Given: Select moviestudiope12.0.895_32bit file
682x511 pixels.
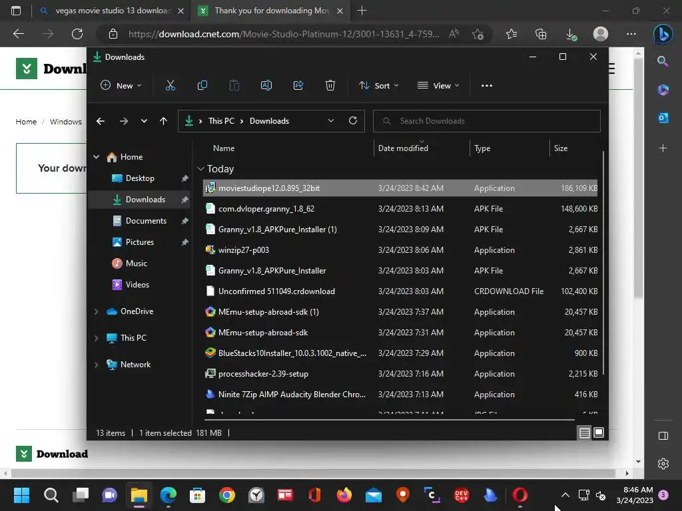Looking at the screenshot, I should [x=400, y=188].
